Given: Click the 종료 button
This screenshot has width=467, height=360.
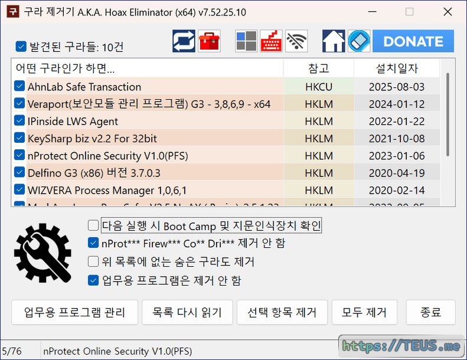Looking at the screenshot, I should tap(430, 312).
